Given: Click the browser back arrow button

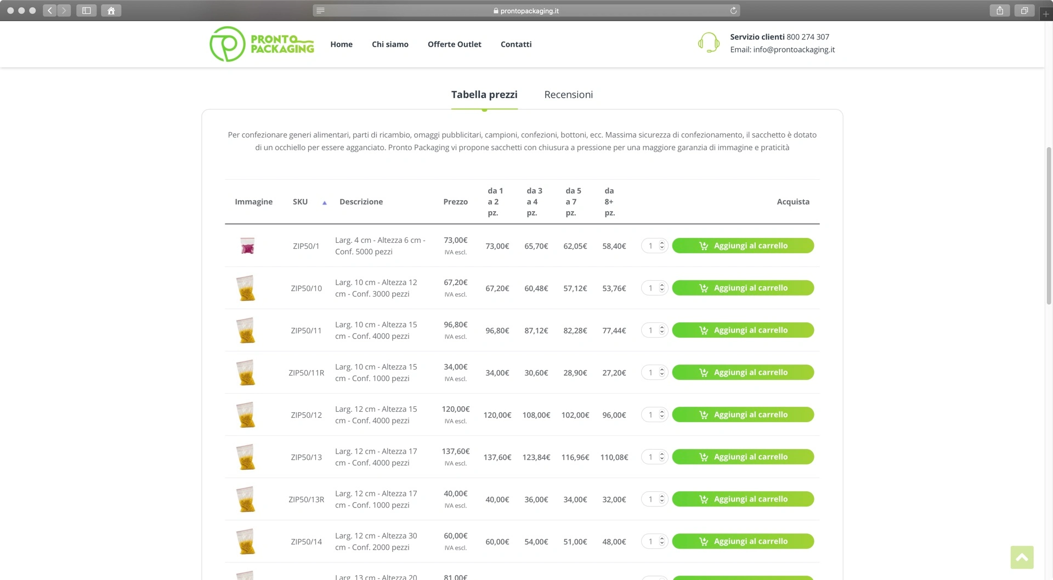Looking at the screenshot, I should 50,10.
